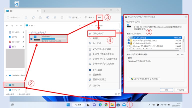The width and height of the screenshot is (192, 108).
Task: Click OK in Disk Cleanup dialog
Action: (x=166, y=90)
